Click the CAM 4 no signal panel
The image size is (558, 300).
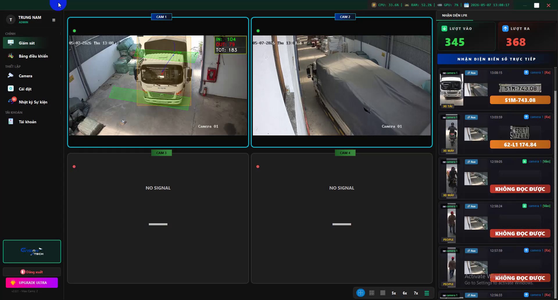[x=342, y=218]
